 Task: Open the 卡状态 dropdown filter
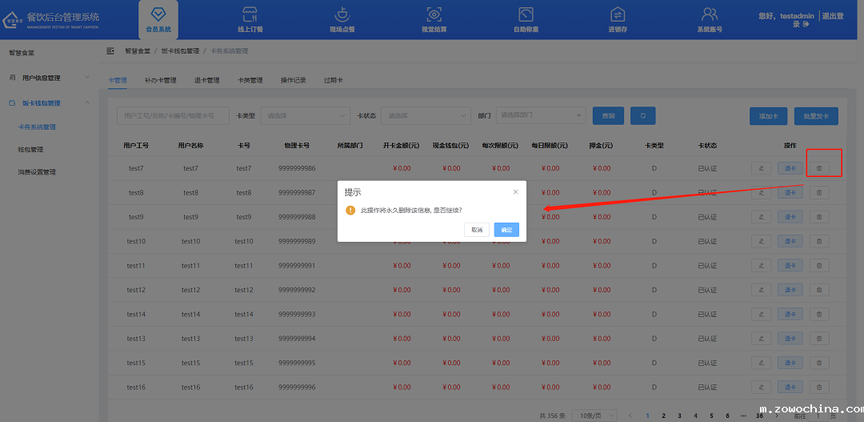426,116
